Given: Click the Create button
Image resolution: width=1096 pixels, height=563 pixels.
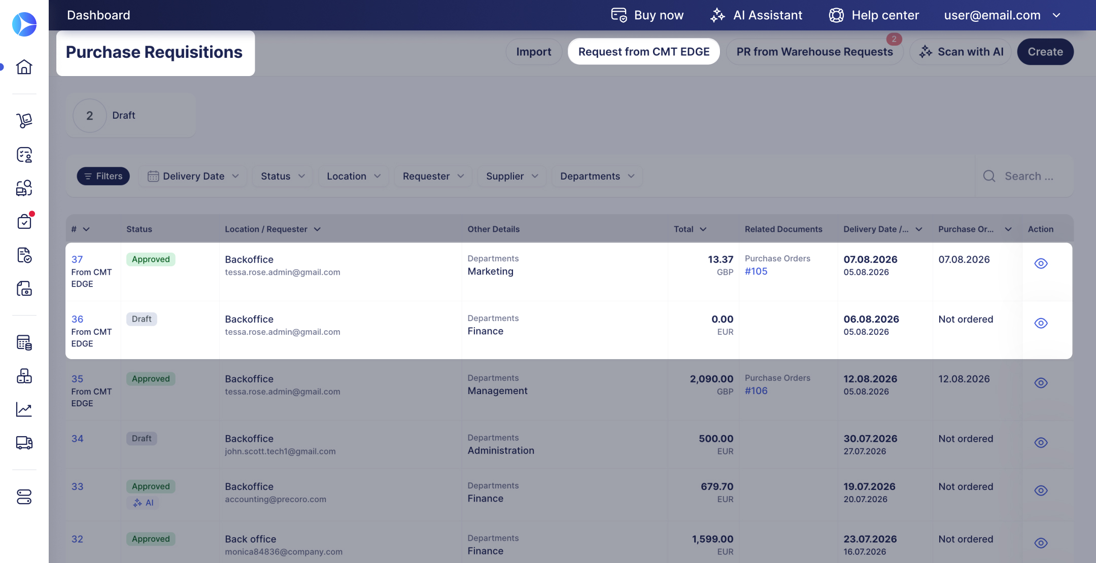Looking at the screenshot, I should [1045, 52].
